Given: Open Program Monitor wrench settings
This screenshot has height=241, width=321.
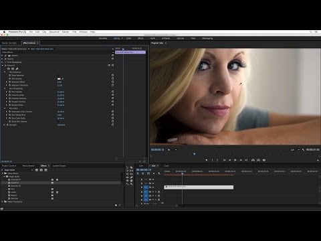Looking at the screenshot, I should point(303,150).
